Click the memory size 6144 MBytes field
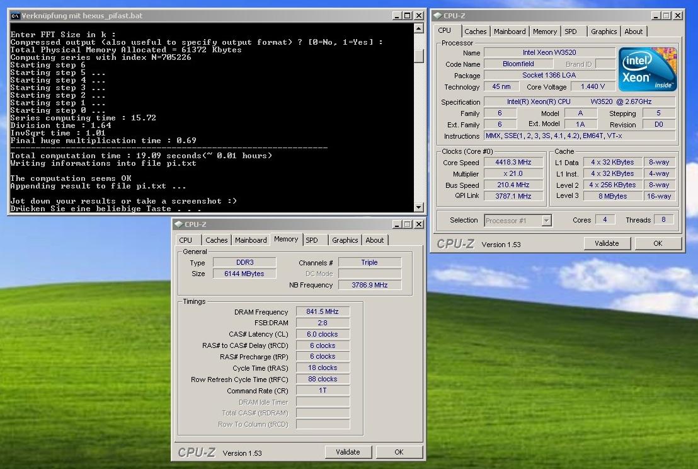 pyautogui.click(x=244, y=274)
